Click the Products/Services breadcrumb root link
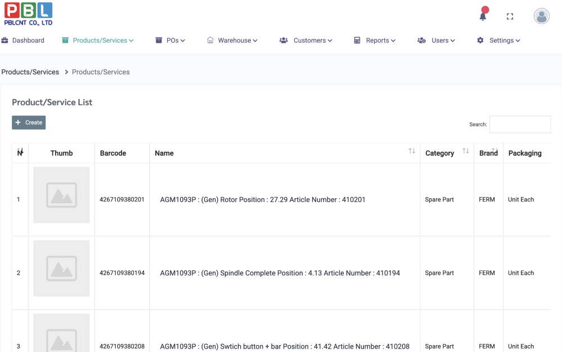 30,72
